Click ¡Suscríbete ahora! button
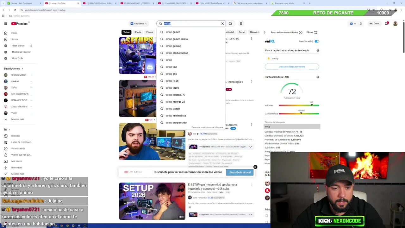 point(240,172)
